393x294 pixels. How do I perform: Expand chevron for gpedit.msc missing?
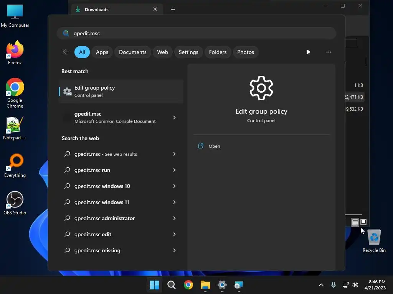tap(175, 250)
